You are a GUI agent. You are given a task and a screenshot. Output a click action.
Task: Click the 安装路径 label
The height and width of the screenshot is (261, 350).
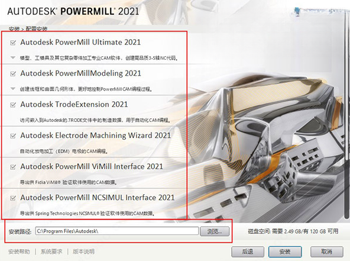[20, 231]
